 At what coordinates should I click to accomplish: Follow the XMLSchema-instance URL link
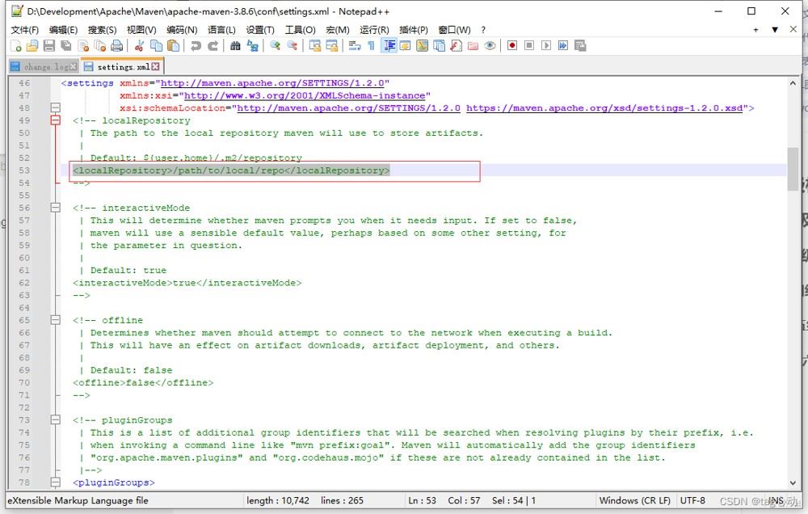pyautogui.click(x=305, y=95)
